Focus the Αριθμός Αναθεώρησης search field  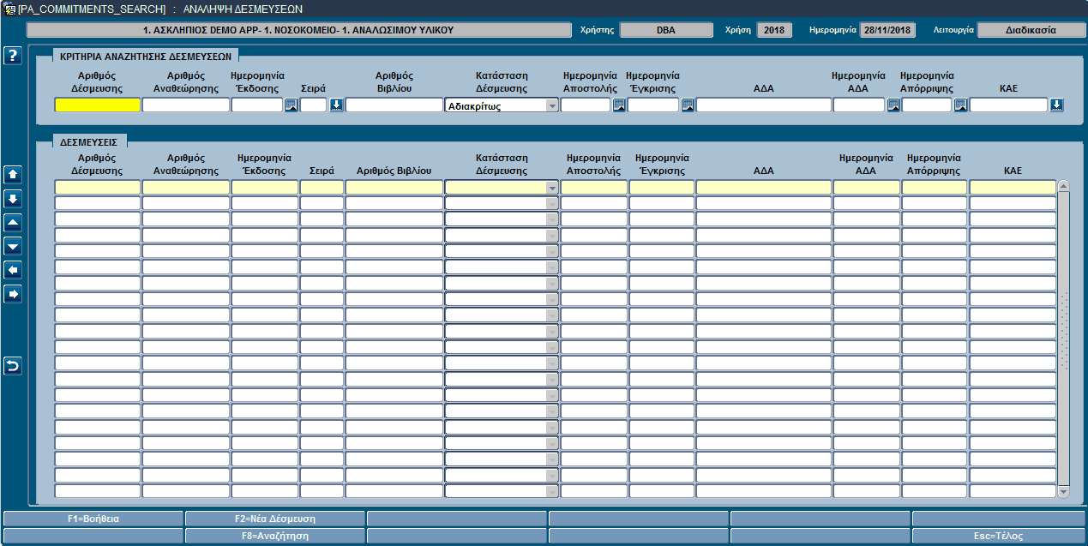[186, 105]
